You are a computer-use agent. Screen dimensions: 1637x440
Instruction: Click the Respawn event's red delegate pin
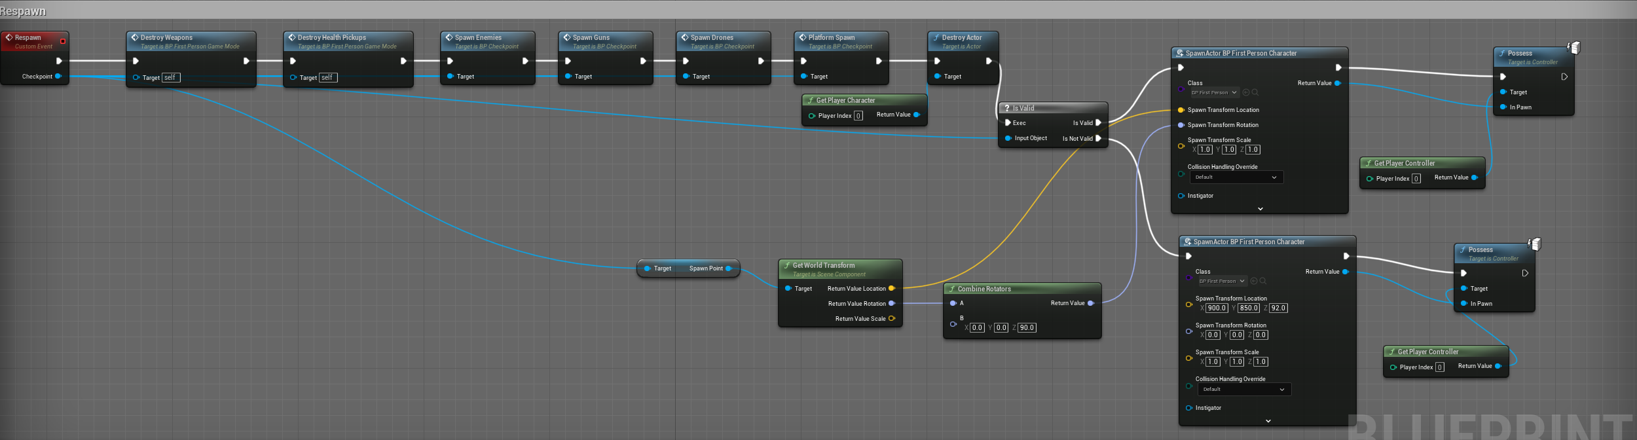[63, 41]
